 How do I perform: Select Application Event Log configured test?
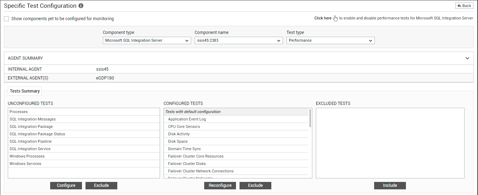tap(236, 119)
